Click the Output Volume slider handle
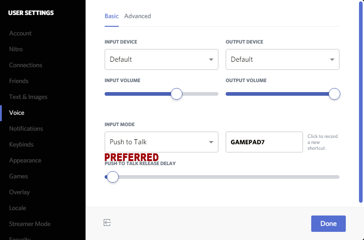The height and width of the screenshot is (240, 364). [x=334, y=94]
